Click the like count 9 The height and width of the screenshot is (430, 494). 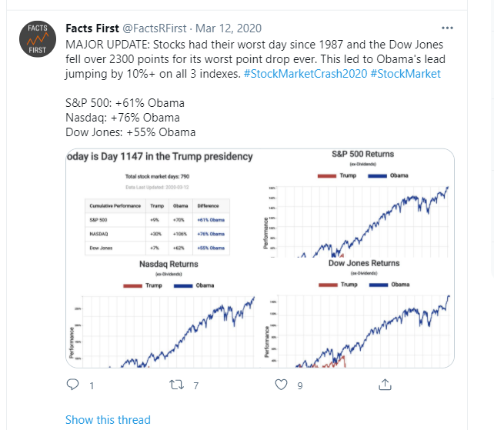pyautogui.click(x=301, y=385)
